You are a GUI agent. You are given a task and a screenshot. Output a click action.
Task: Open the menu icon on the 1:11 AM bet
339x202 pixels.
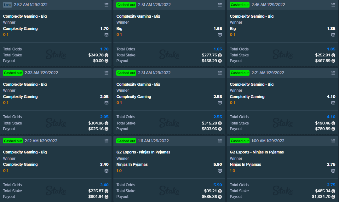click(220, 141)
